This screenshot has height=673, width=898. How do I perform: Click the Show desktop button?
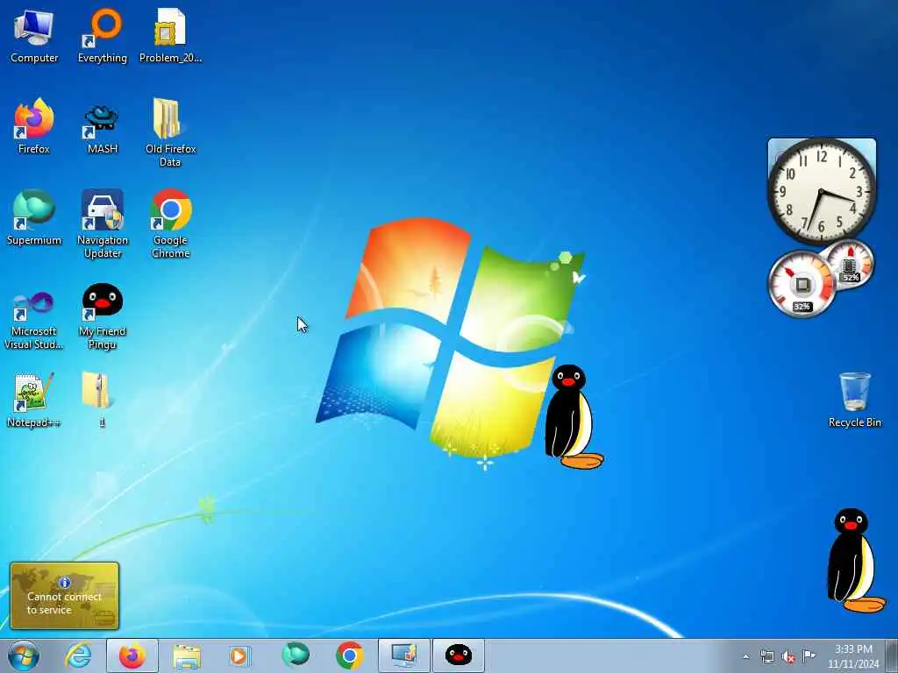(x=892, y=655)
